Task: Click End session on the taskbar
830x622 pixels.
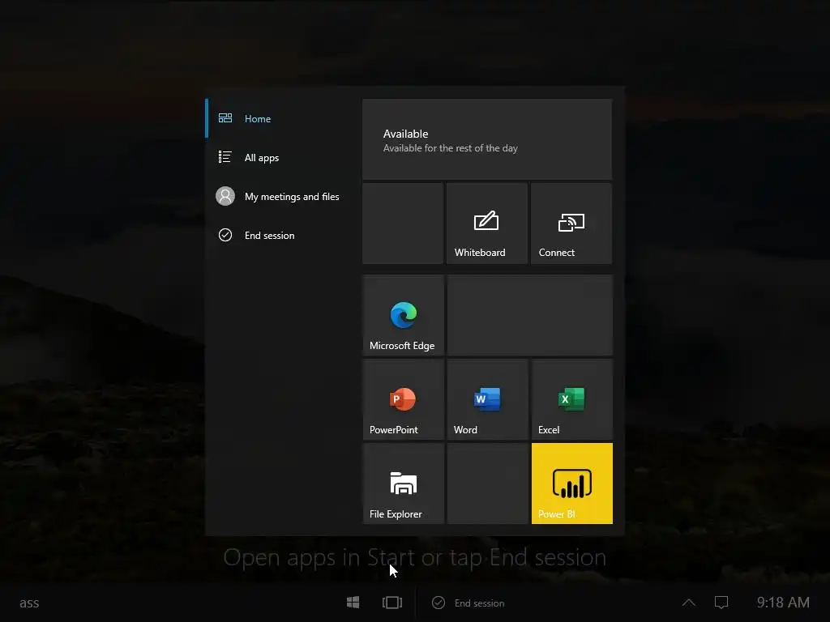Action: (468, 603)
